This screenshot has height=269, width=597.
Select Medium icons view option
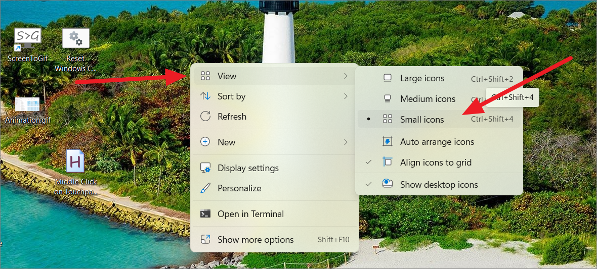439,99
